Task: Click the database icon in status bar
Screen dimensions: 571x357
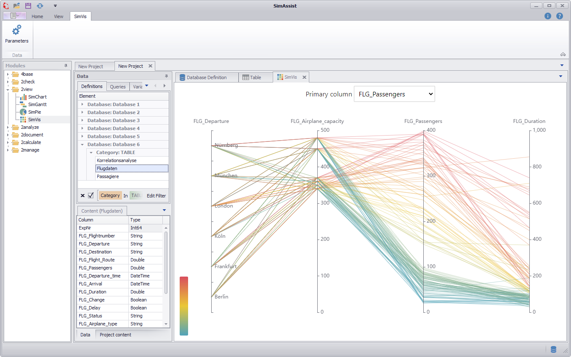Action: point(553,349)
